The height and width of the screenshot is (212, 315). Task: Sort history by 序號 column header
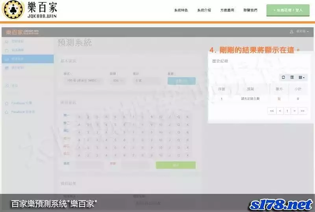tap(221, 89)
